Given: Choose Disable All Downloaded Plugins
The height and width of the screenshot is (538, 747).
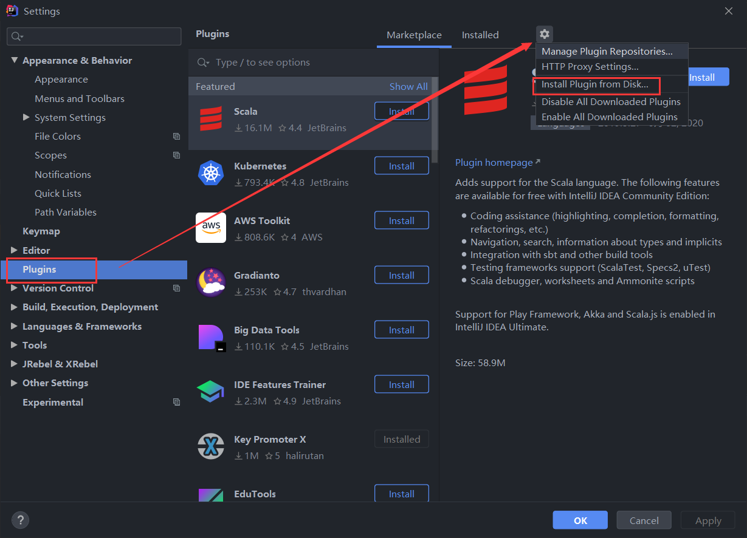Looking at the screenshot, I should coord(611,102).
